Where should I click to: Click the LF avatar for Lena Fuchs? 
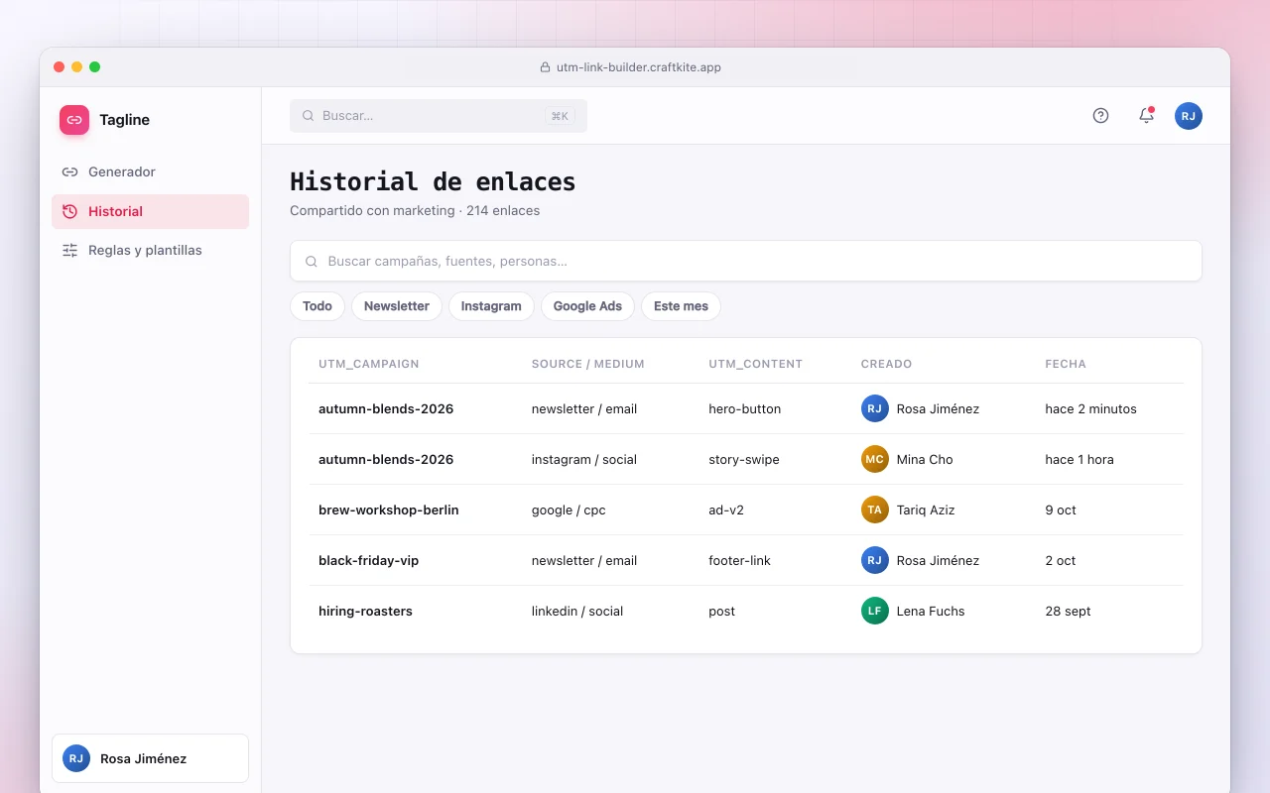874,611
